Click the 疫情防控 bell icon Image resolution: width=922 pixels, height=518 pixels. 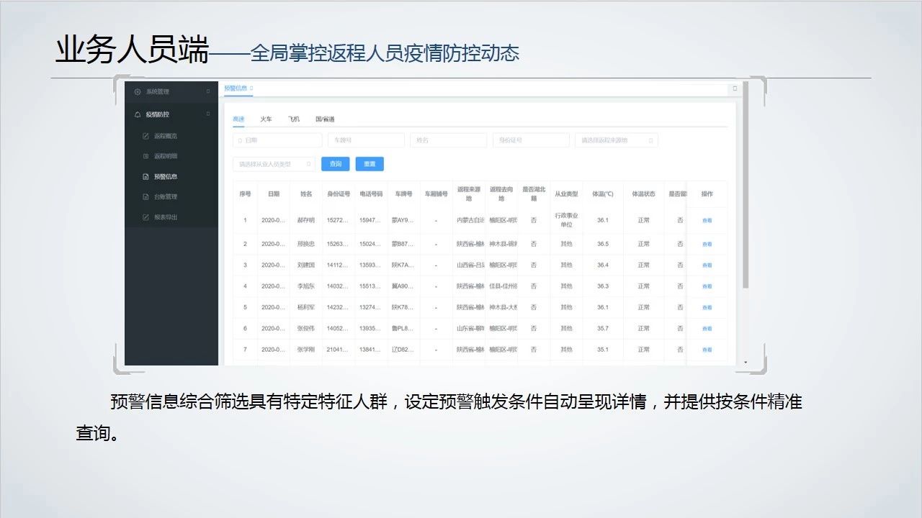(x=138, y=114)
